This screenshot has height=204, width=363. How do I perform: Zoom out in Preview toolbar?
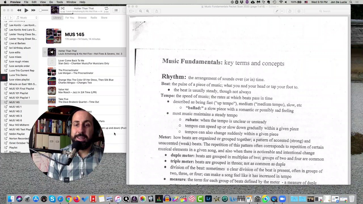click(141, 11)
